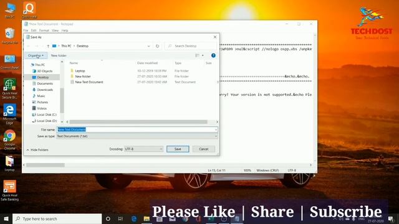Click the Cancel button

[204, 149]
